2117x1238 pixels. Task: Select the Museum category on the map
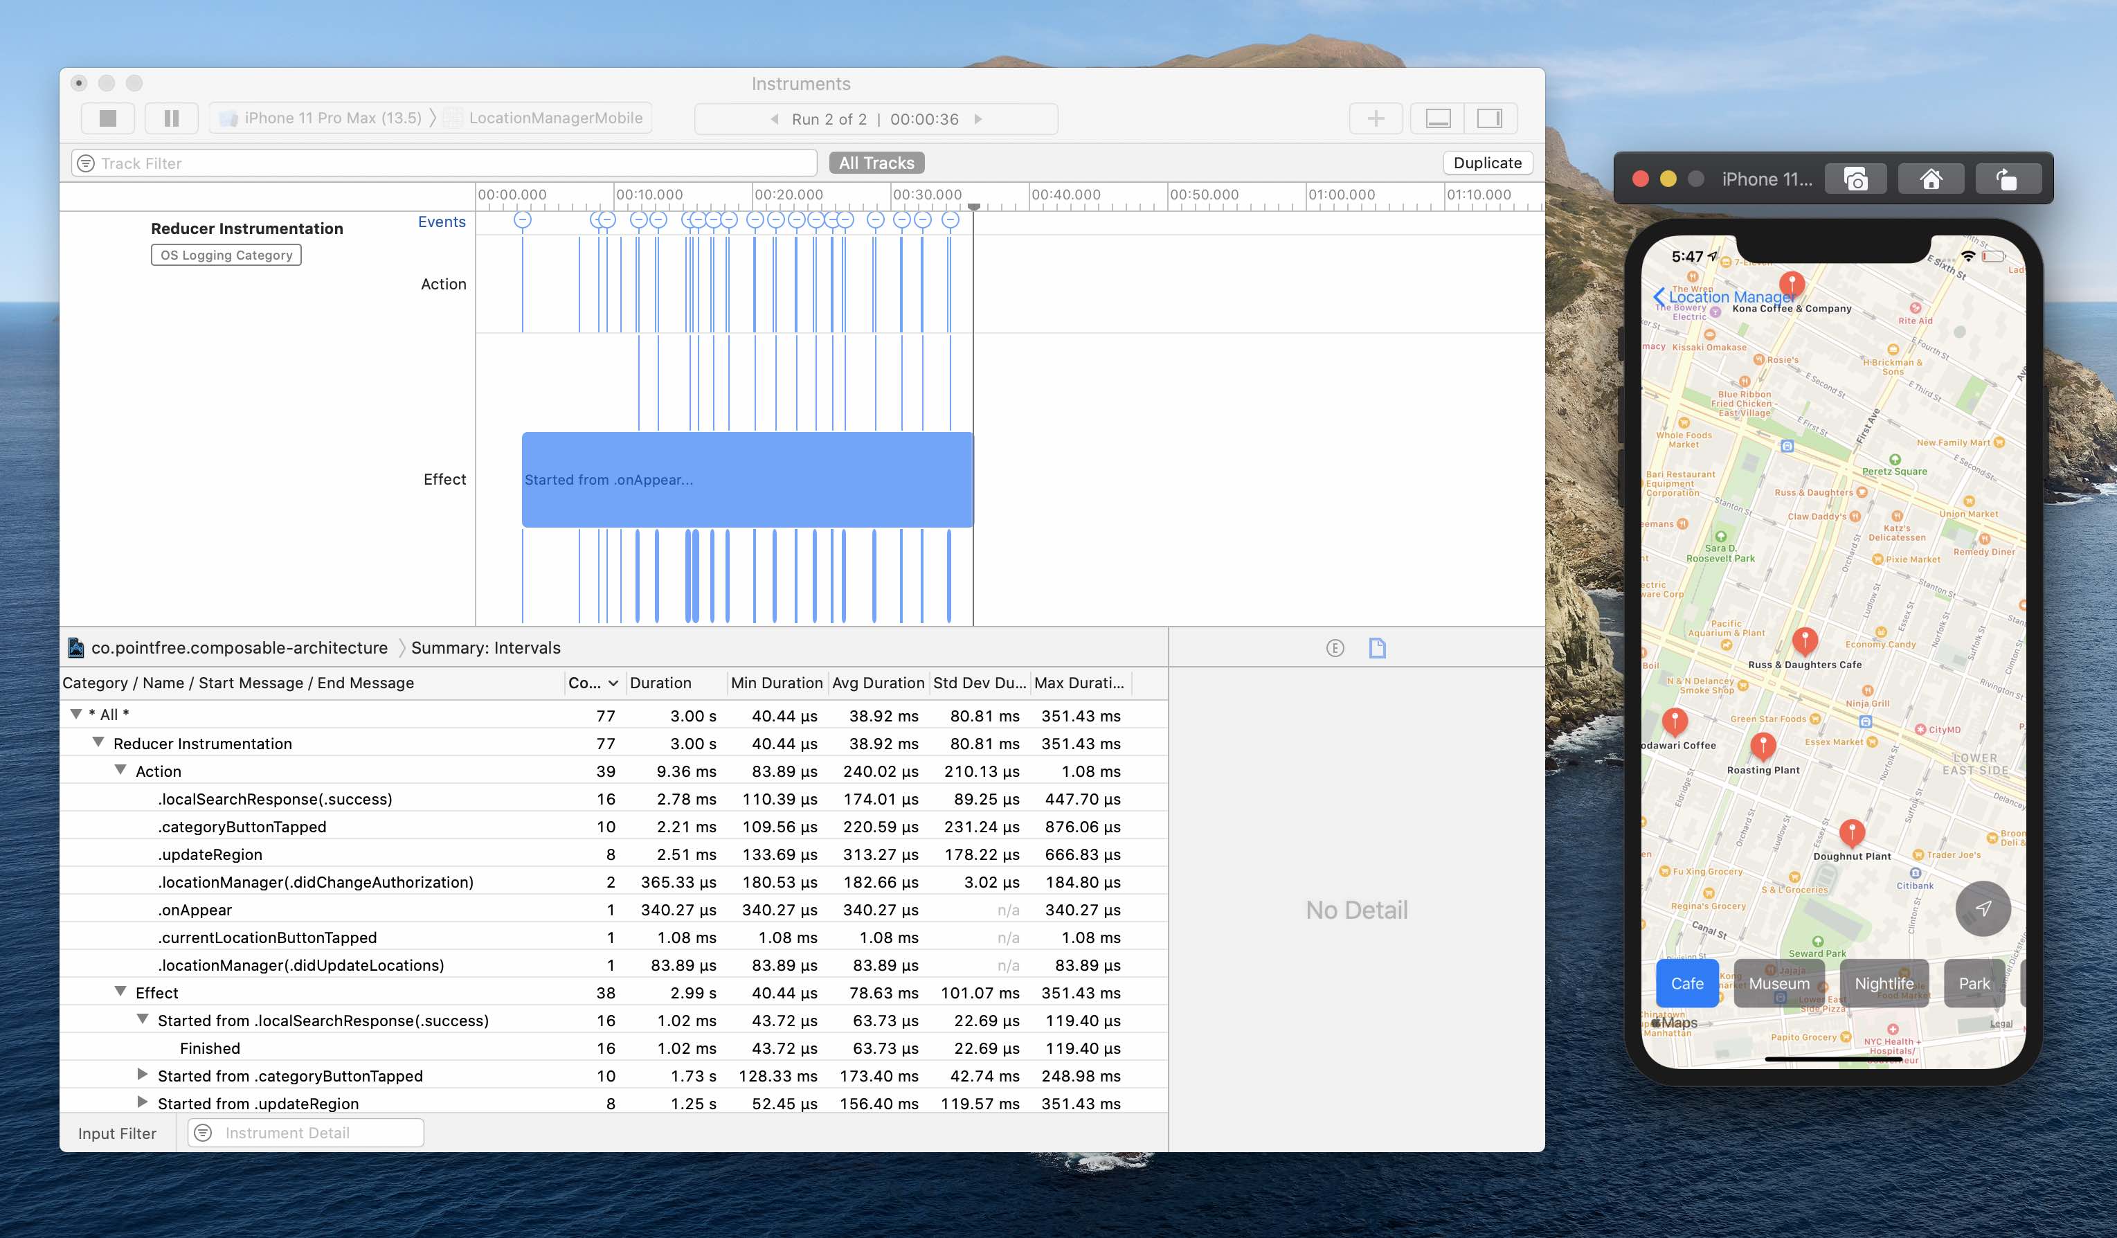pyautogui.click(x=1778, y=983)
